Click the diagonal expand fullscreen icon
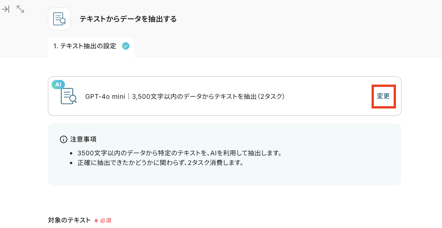This screenshot has width=442, height=228. 20,9
